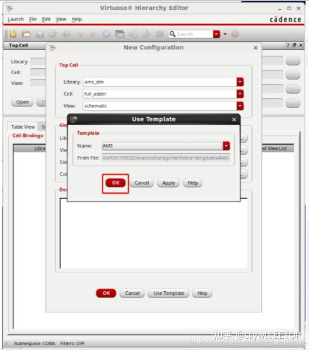Open the Edit menu
309x350 pixels.
point(46,19)
